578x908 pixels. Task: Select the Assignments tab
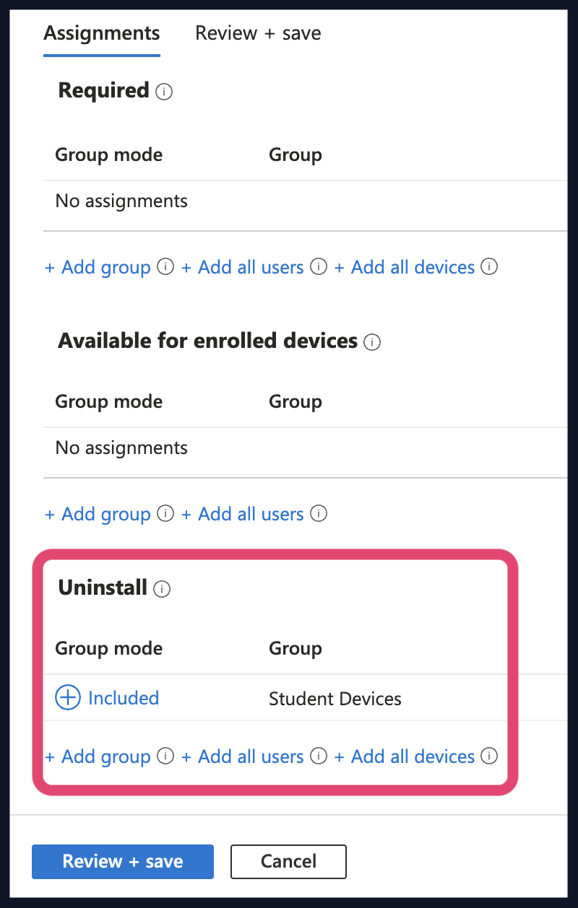point(102,33)
